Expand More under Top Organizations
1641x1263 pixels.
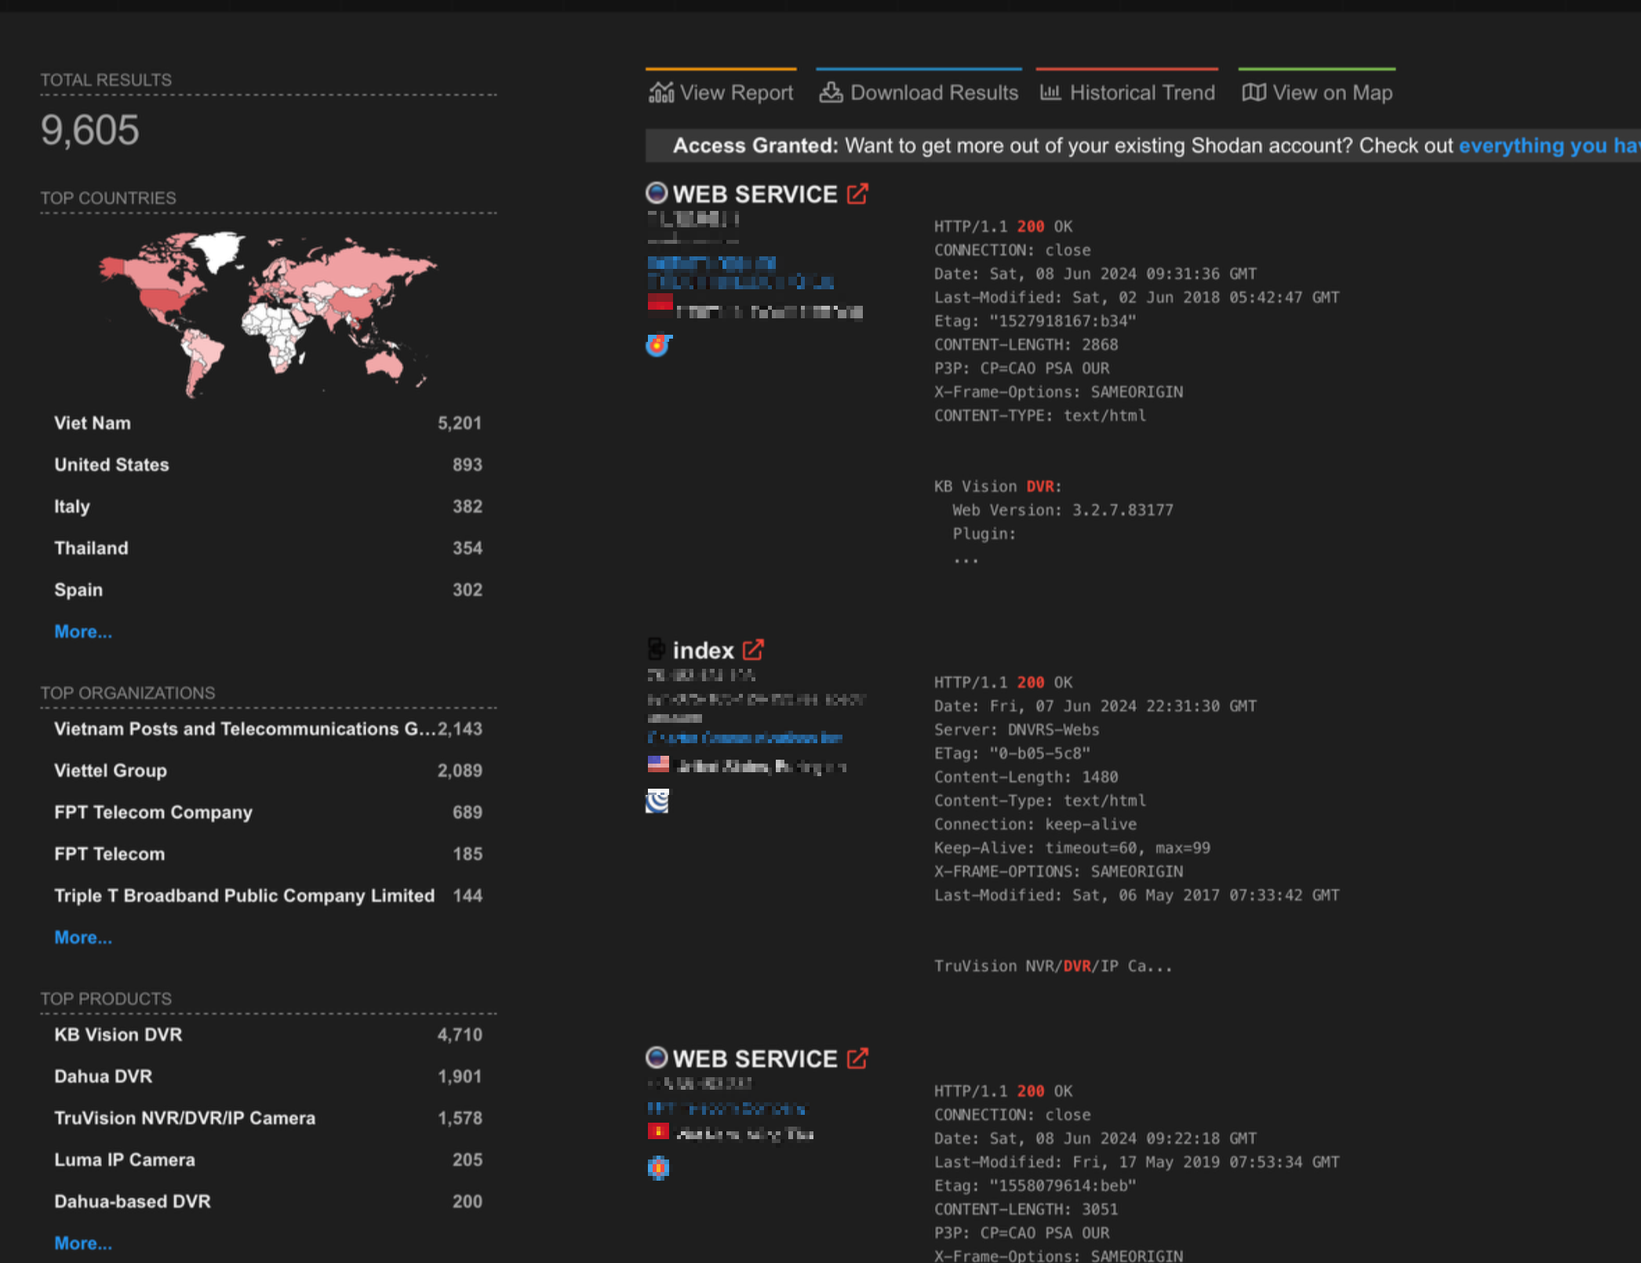click(x=83, y=938)
